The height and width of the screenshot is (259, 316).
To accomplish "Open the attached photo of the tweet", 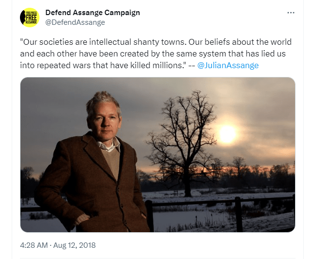I will pyautogui.click(x=157, y=154).
